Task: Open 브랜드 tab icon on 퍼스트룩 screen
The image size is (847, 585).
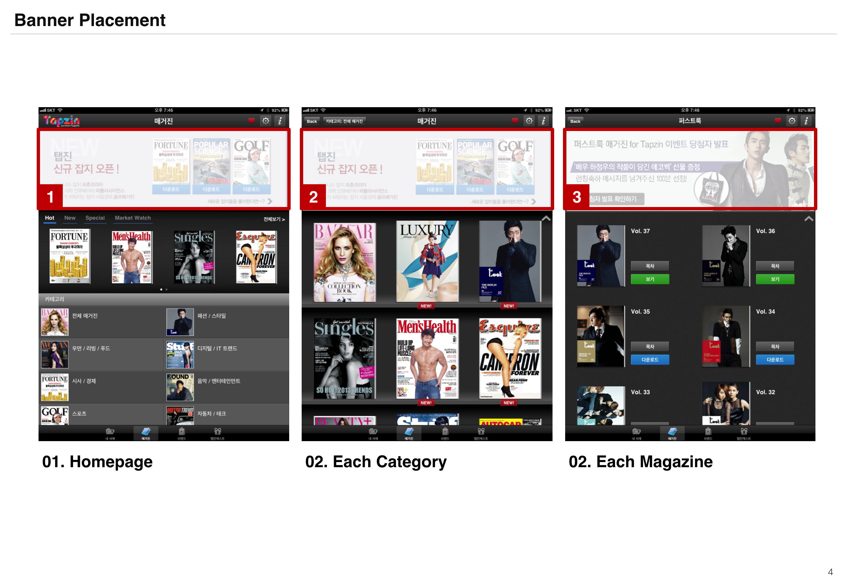Action: (708, 433)
